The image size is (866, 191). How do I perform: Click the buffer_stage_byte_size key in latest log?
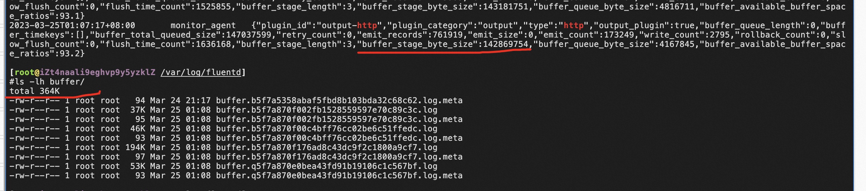417,44
